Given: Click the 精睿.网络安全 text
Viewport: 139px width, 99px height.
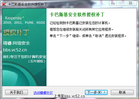Looking at the screenshot, I should (x=16, y=43).
